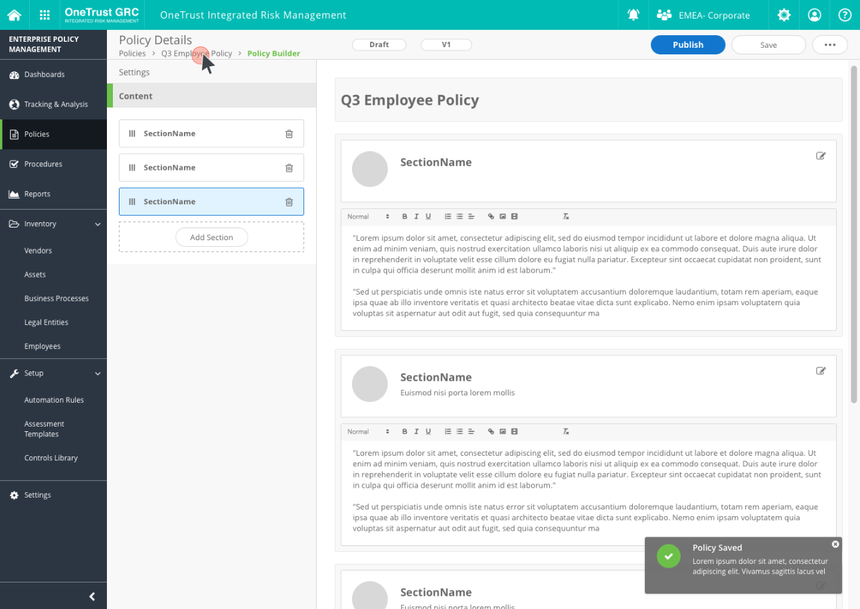
Task: Open Vendors under Inventory
Action: [x=38, y=251]
